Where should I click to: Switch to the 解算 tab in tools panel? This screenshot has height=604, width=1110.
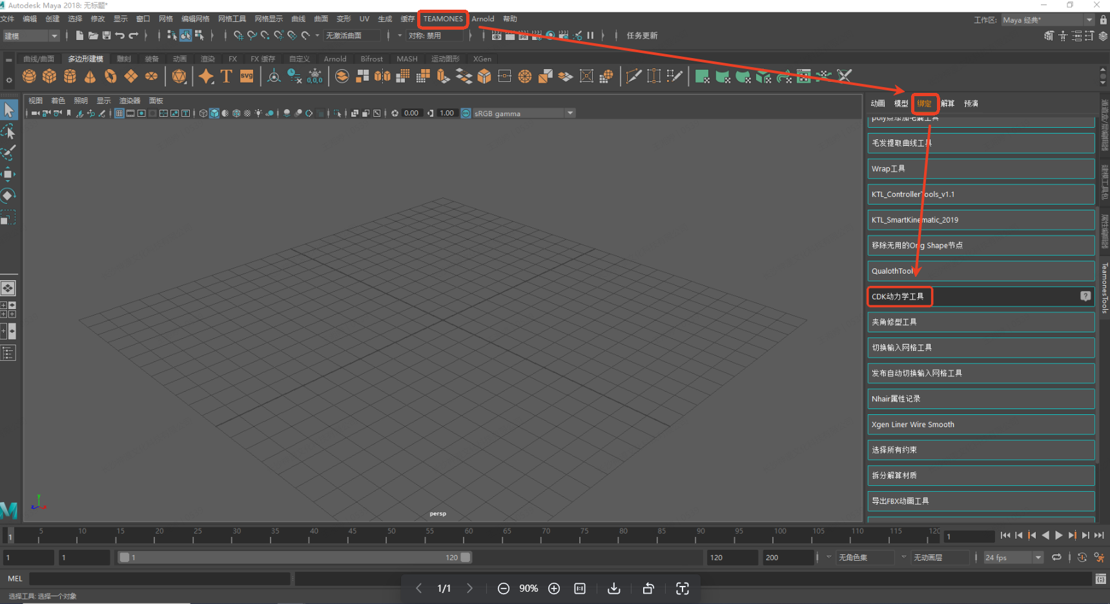947,103
